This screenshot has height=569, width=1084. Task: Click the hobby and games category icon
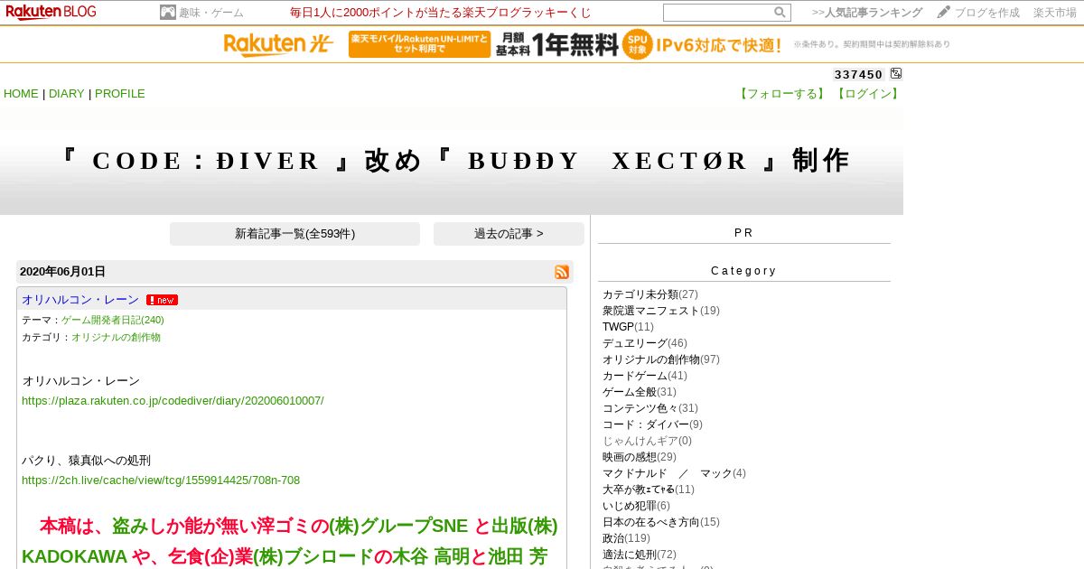coord(168,13)
